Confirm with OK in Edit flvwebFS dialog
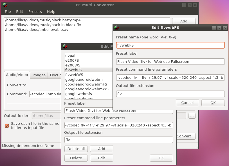The height and width of the screenshot is (166, 229). coord(213,103)
